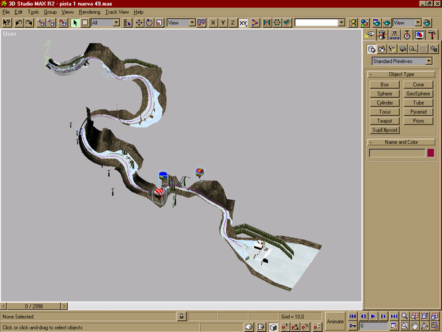Open the Material Editor spheres icon
This screenshot has height=332, width=442.
pyautogui.click(x=365, y=23)
